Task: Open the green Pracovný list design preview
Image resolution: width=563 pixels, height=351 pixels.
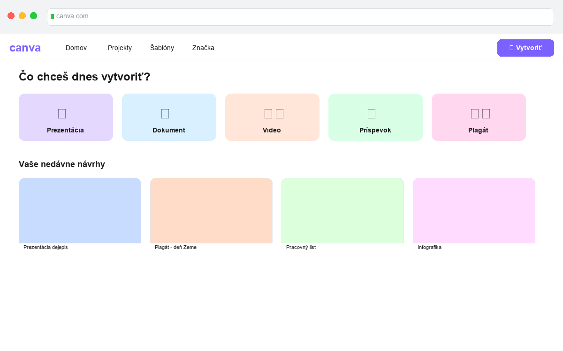Action: (x=342, y=211)
